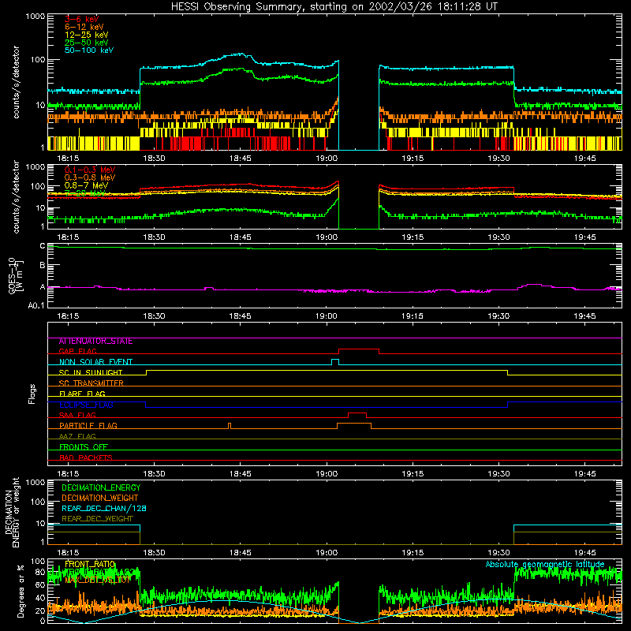Screen dimensions: 631x631
Task: Click the DECIMATION_WEIGHT legend label
Action: [100, 498]
